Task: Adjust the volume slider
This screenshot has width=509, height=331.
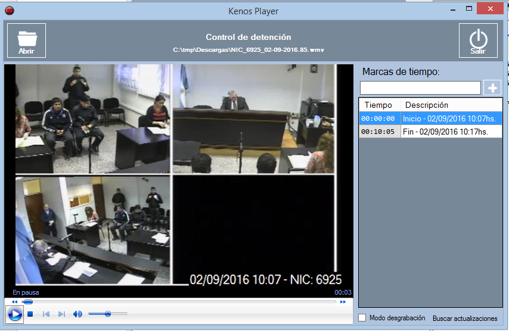Action: click(x=108, y=314)
